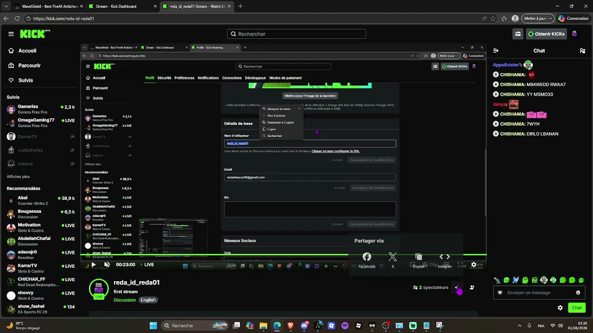593x333 pixels.
Task: Copy the stream link with Copier
Action: (x=419, y=260)
